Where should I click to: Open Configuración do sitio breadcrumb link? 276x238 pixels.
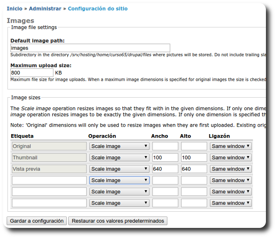click(98, 8)
